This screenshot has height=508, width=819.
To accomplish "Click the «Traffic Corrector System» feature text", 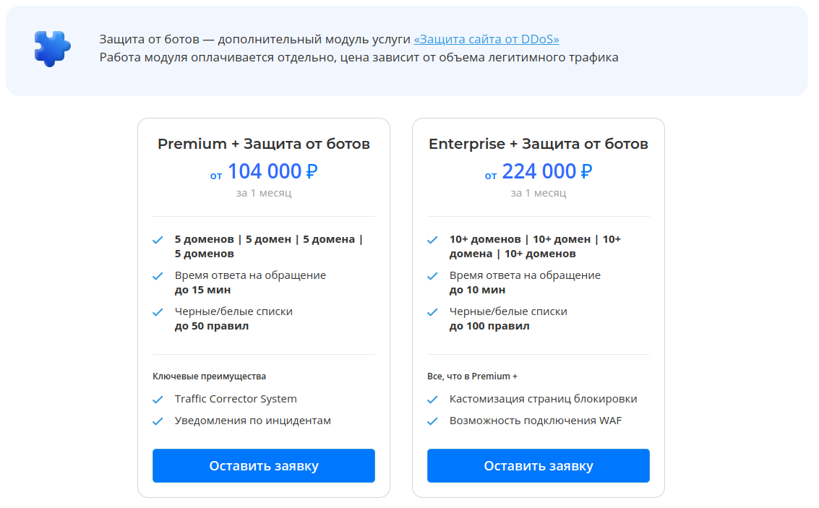I will tap(236, 399).
